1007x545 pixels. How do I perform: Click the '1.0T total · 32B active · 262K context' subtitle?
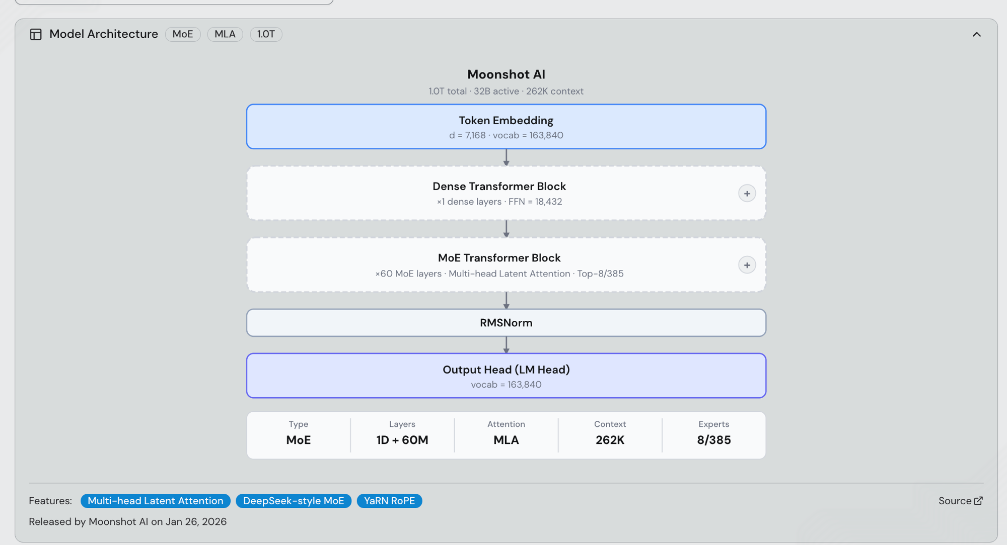point(506,92)
